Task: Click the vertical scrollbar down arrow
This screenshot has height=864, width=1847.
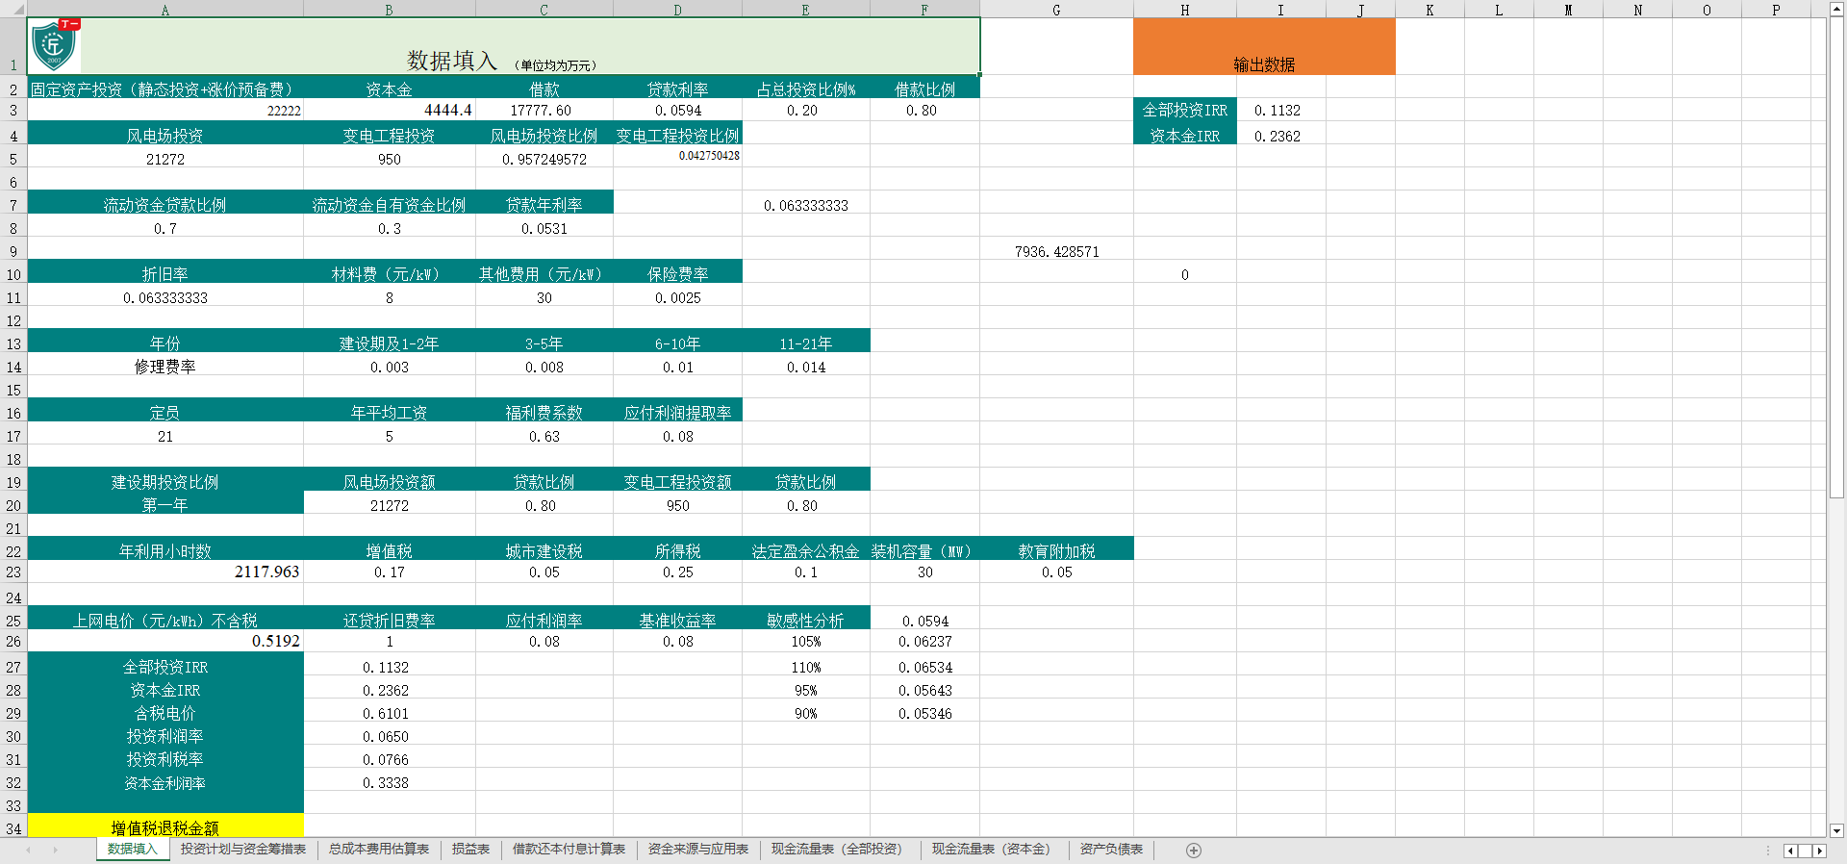Action: pyautogui.click(x=1836, y=830)
